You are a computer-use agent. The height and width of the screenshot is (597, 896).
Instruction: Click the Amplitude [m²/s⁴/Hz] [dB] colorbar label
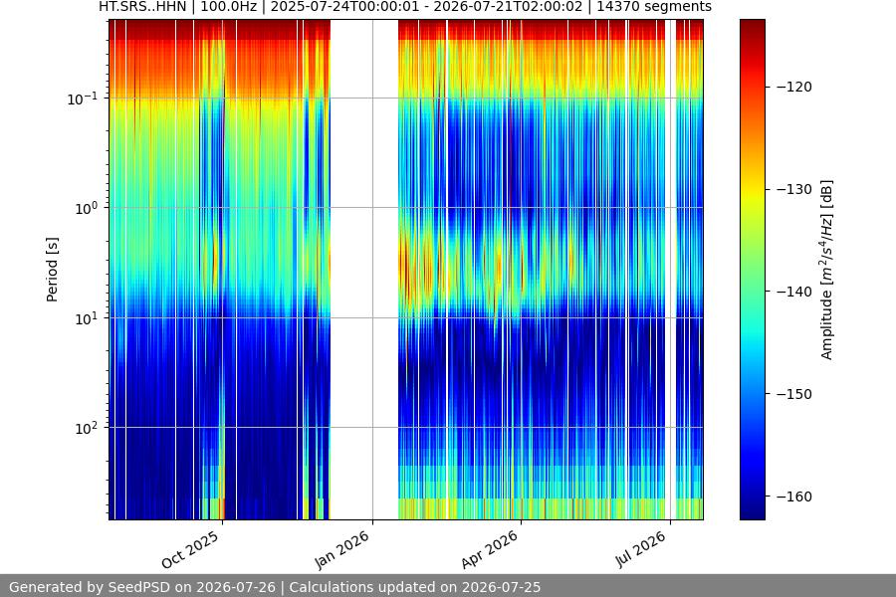(827, 270)
